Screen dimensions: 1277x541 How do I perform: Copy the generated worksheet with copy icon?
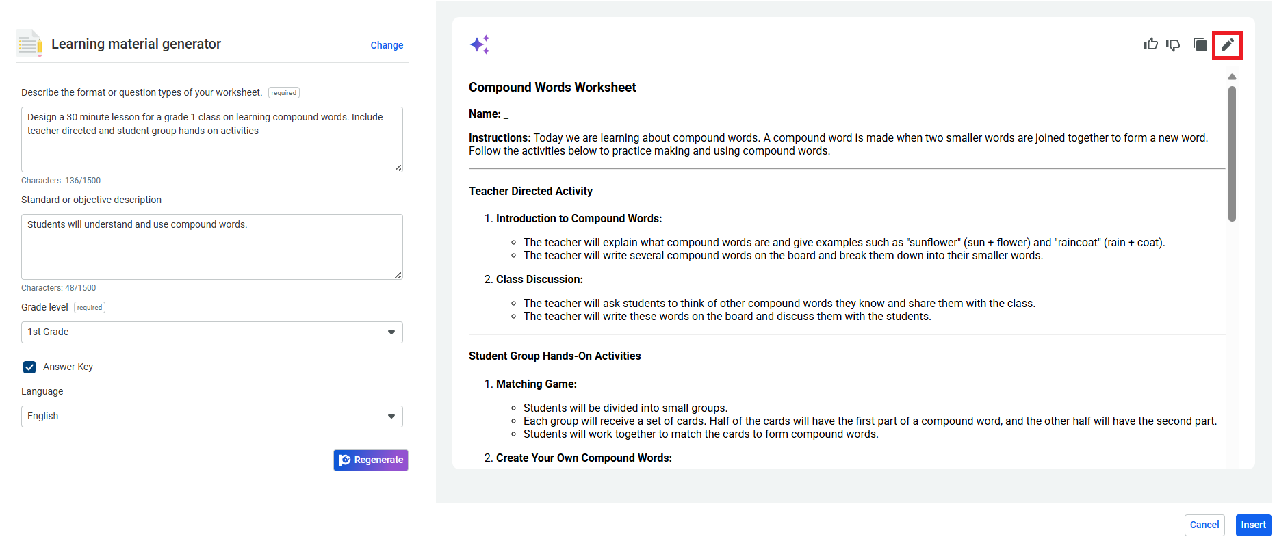pos(1200,45)
